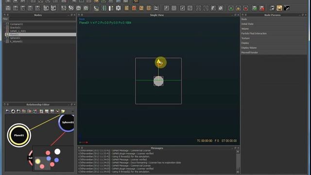The height and width of the screenshot is (175, 311).
Task: Select the Plane01 node in Relationship Editor
Action: (19, 135)
